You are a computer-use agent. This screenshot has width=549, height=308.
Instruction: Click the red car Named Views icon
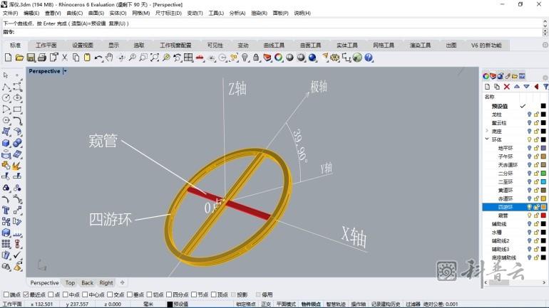200,58
